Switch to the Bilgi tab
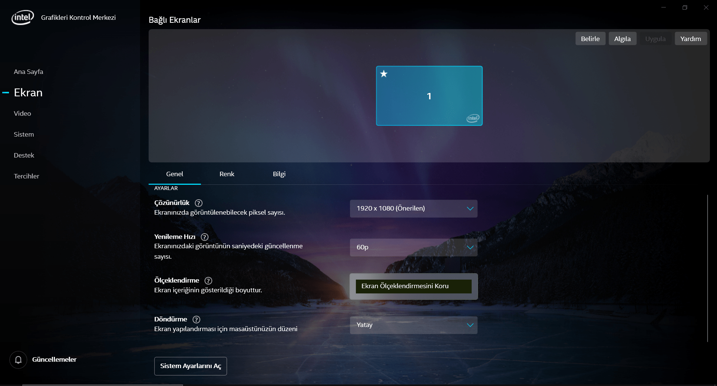The width and height of the screenshot is (717, 386). pyautogui.click(x=279, y=174)
